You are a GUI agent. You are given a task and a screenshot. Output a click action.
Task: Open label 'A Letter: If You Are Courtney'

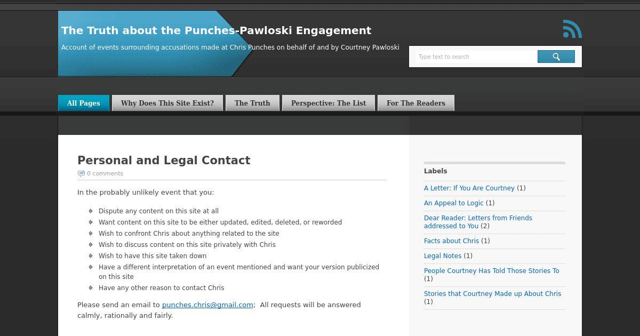[469, 188]
